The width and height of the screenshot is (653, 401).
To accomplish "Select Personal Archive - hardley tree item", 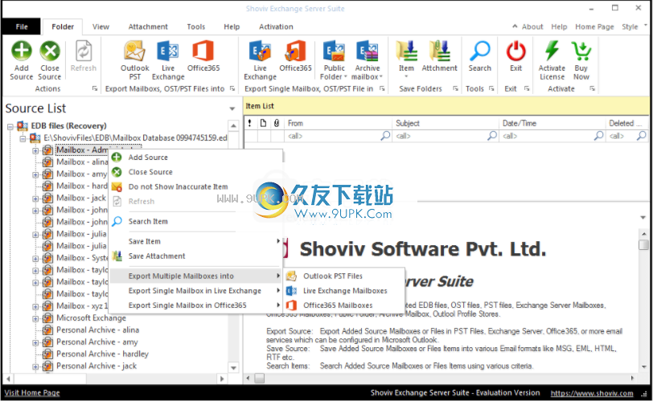I will [x=102, y=354].
